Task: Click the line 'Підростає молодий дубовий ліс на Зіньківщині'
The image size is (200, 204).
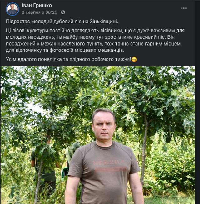Action: pyautogui.click(x=62, y=22)
